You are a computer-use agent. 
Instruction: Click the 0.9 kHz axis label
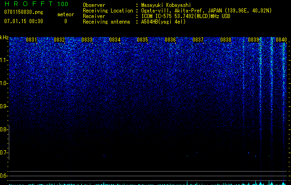click(4, 106)
